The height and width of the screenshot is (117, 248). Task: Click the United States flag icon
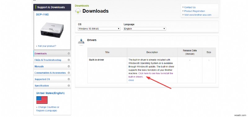(x=42, y=100)
